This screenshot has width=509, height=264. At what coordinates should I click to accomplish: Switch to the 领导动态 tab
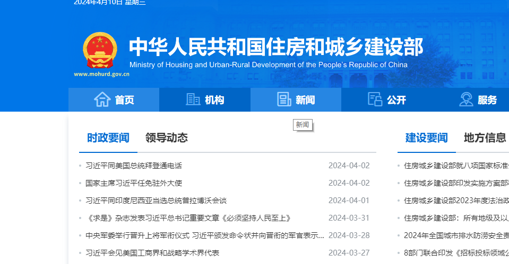[x=166, y=138]
